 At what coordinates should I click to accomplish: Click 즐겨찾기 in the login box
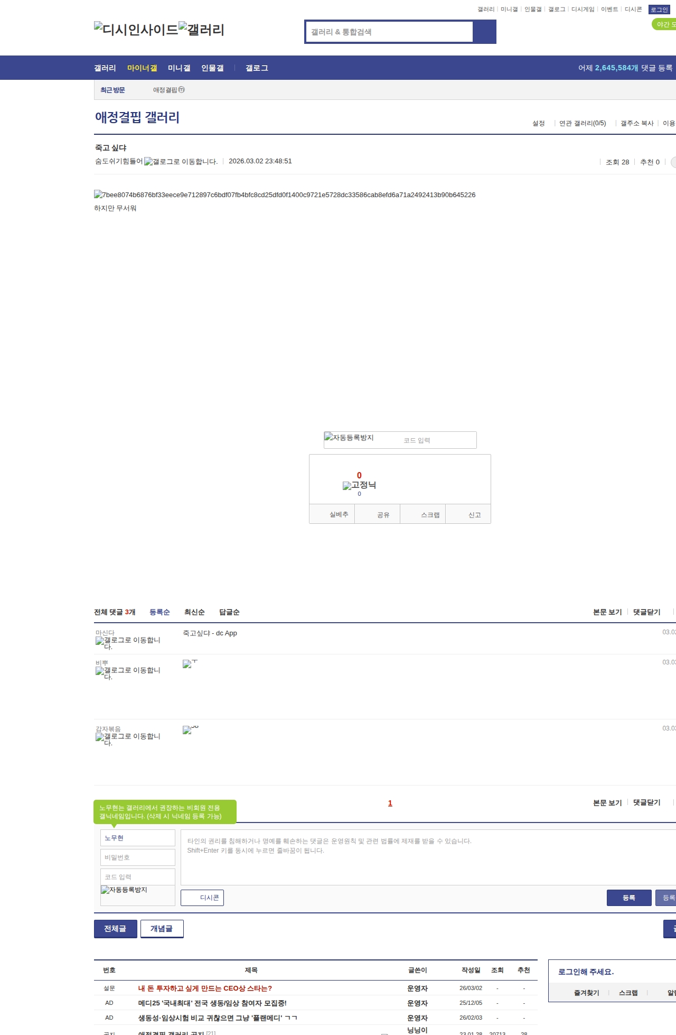click(x=586, y=993)
